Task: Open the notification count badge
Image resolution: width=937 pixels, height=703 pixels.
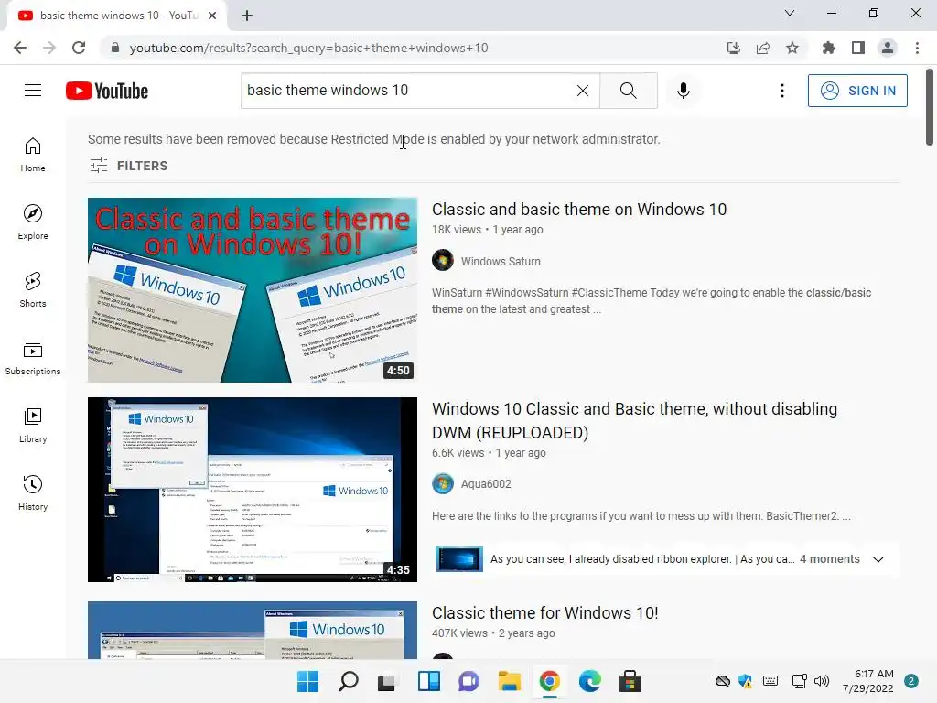Action: (910, 681)
